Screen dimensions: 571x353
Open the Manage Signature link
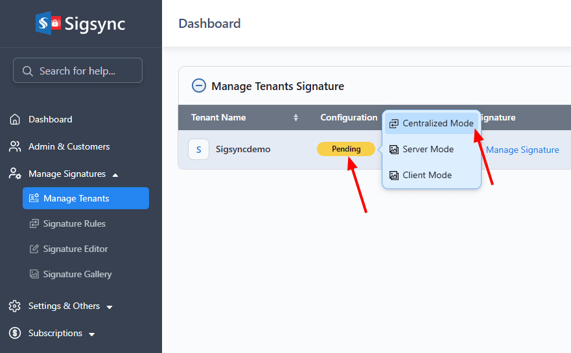click(x=522, y=150)
